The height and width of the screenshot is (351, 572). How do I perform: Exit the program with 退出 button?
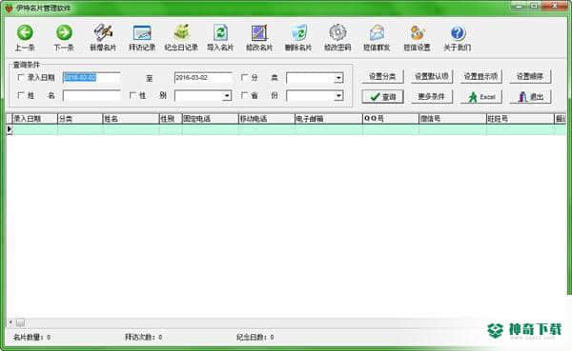pyautogui.click(x=530, y=97)
